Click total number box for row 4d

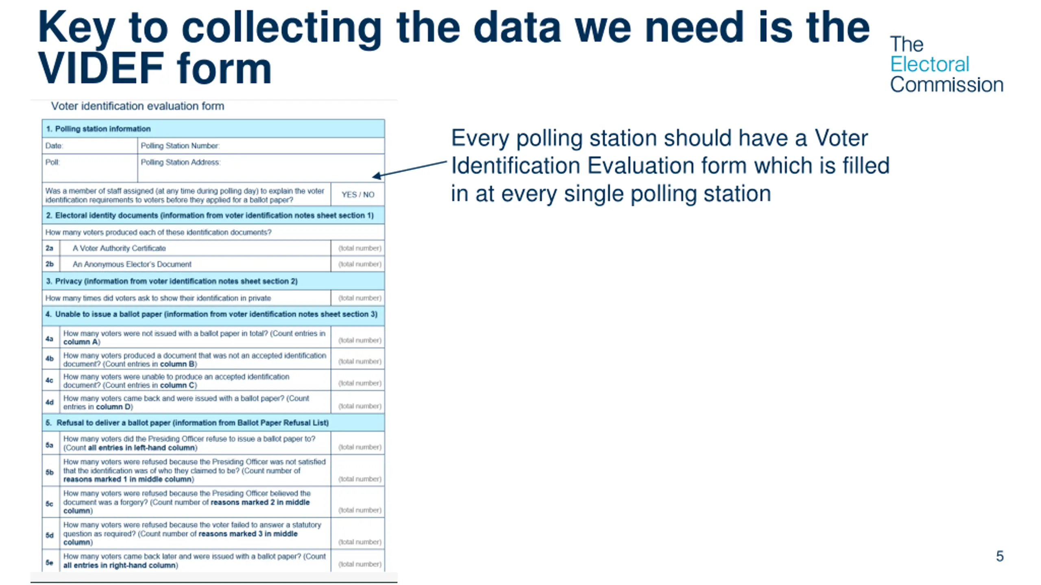coord(358,402)
